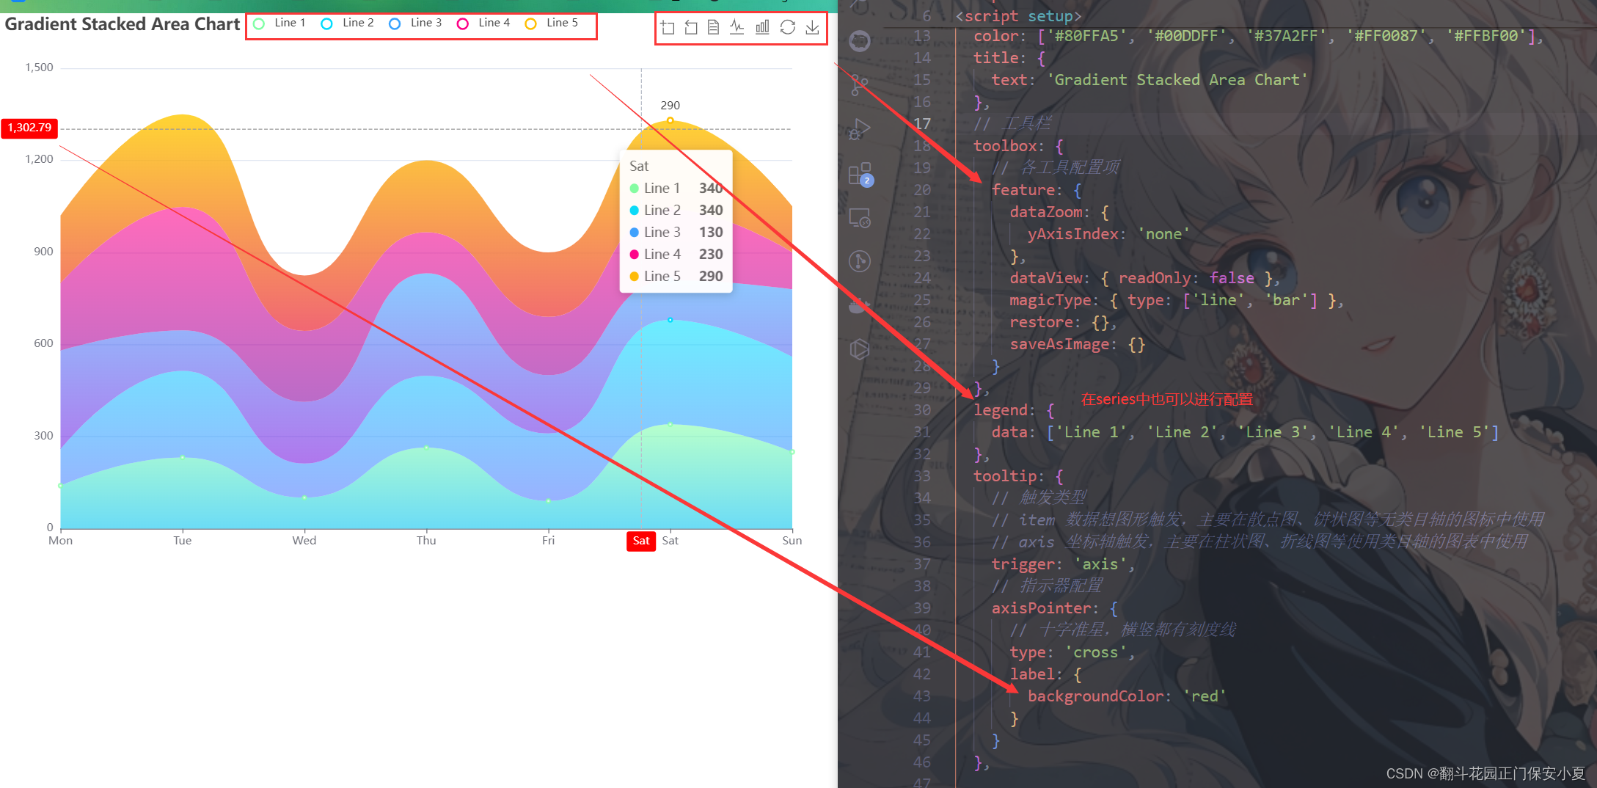
Task: Click the y-axis label 1,200
Action: [39, 159]
